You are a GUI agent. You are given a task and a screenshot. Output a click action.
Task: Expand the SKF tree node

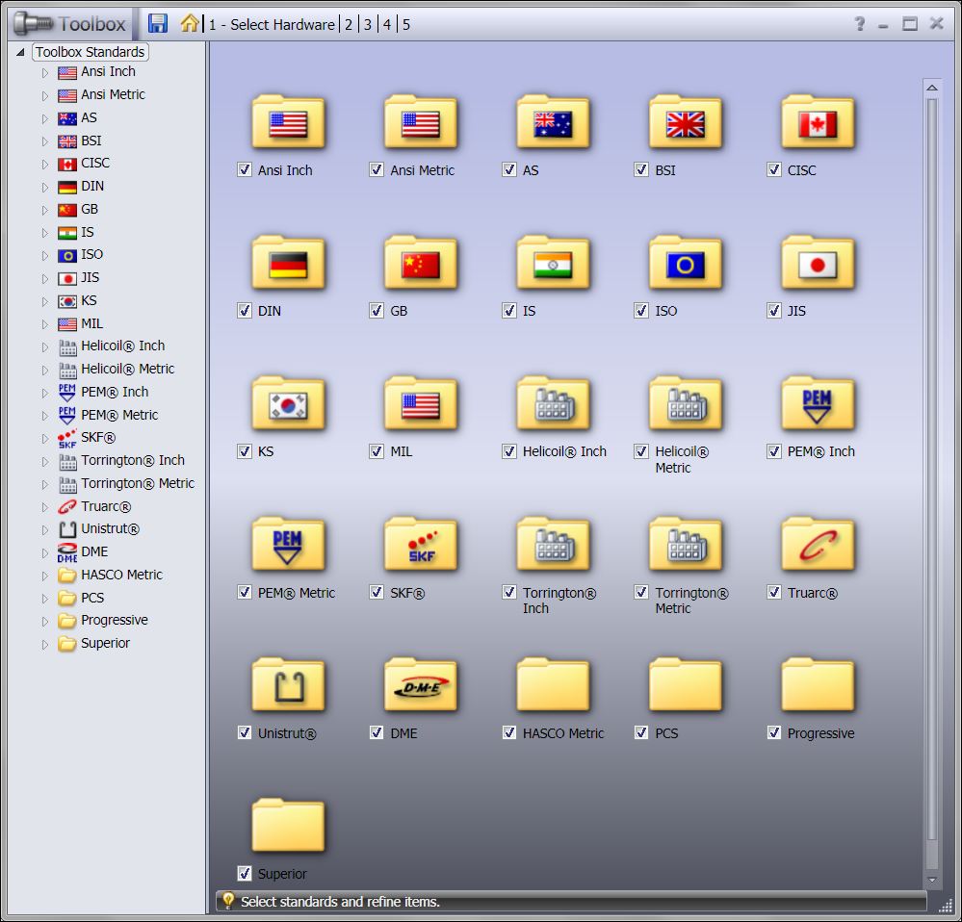click(x=45, y=438)
